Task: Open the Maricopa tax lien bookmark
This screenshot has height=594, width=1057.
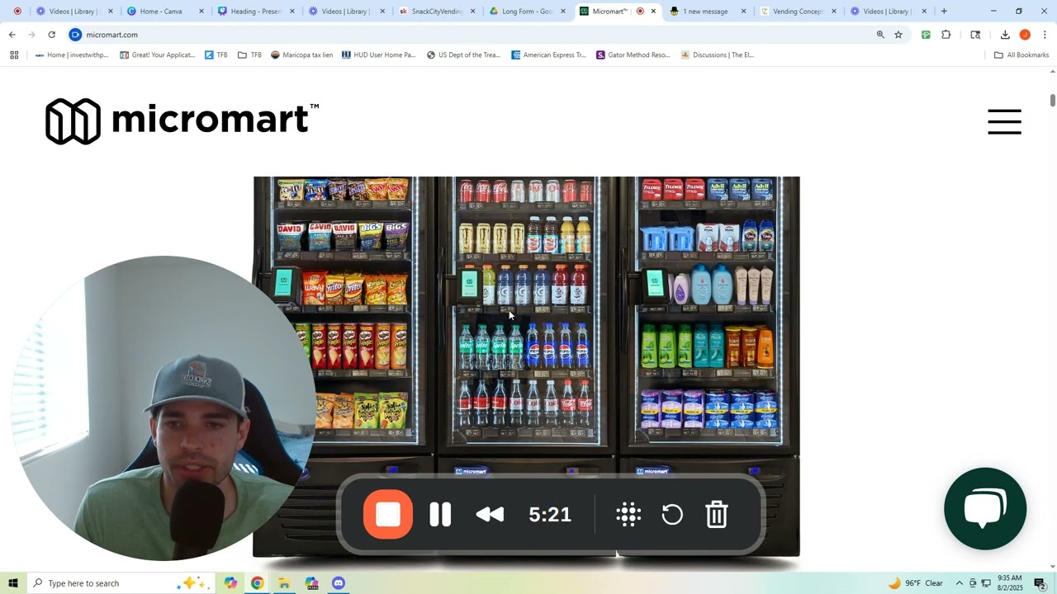Action: [301, 55]
